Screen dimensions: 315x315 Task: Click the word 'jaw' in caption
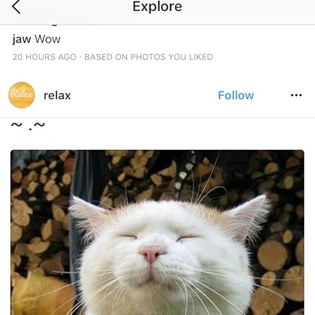click(22, 40)
